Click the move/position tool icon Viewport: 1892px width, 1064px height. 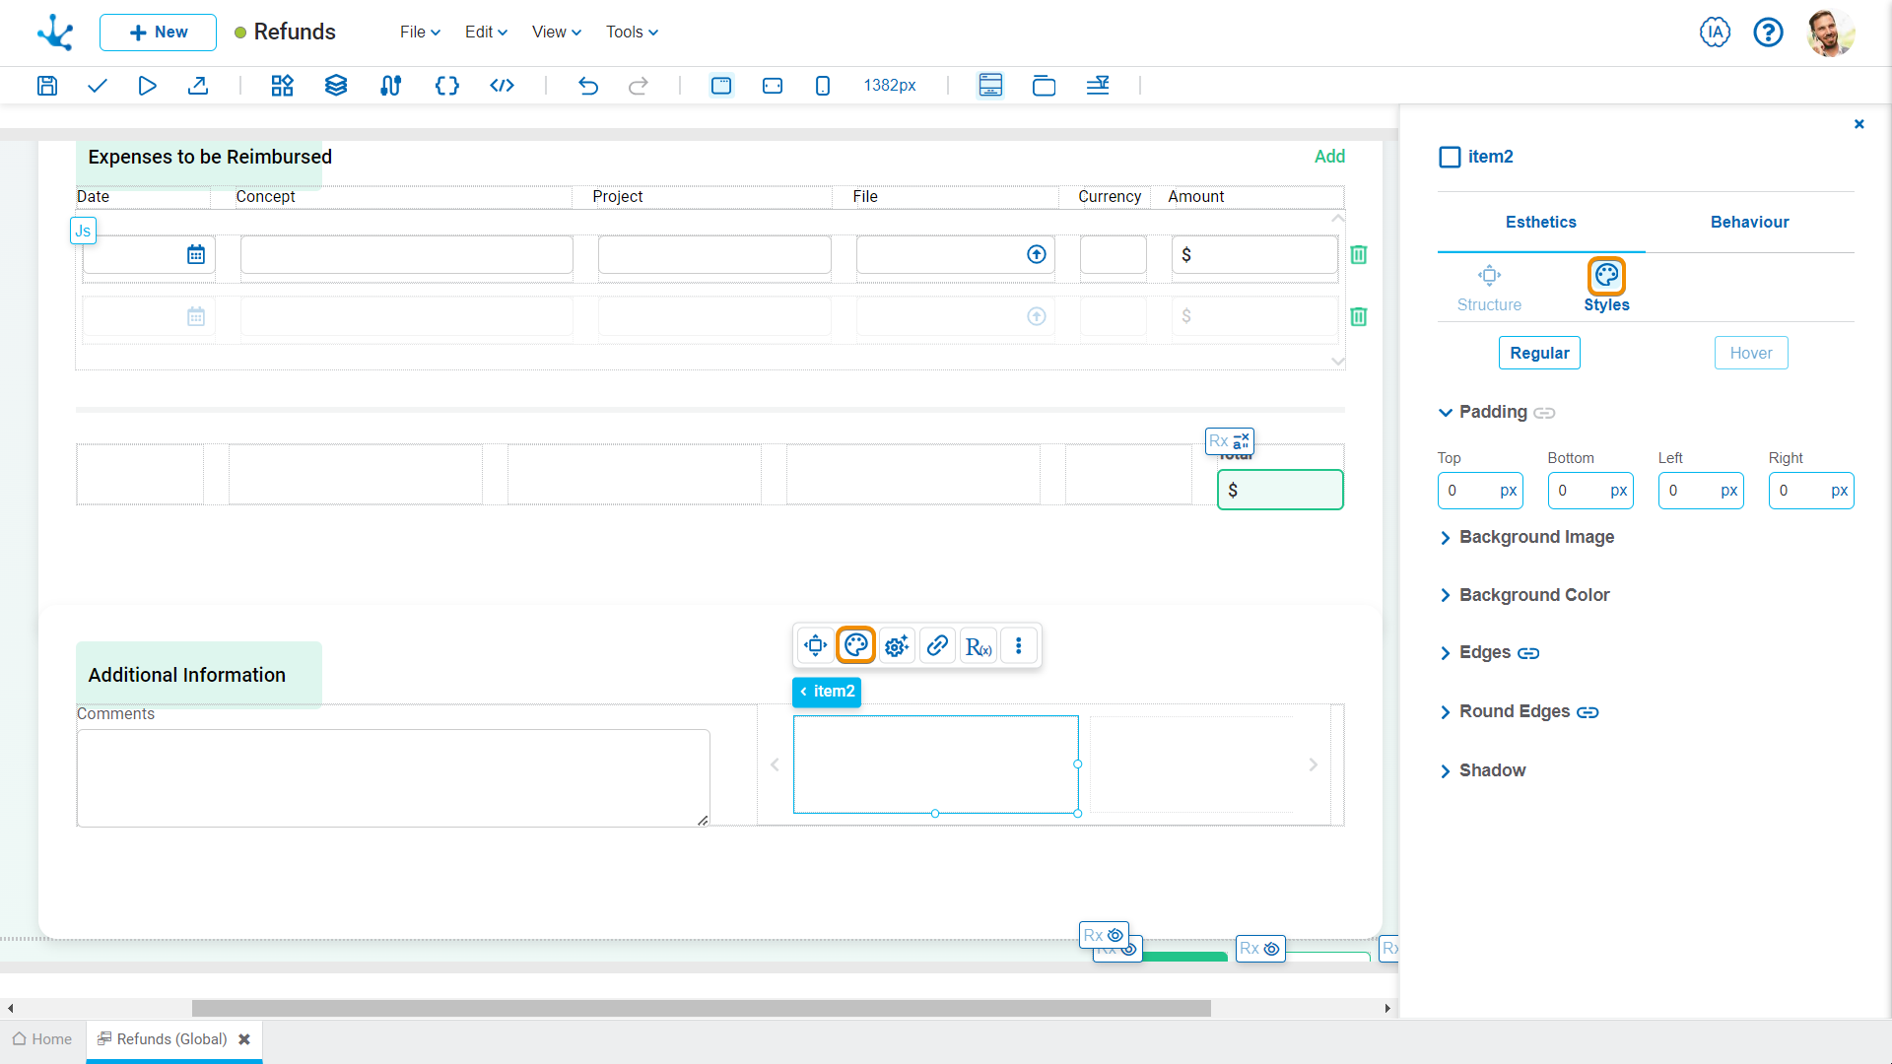pyautogui.click(x=815, y=645)
